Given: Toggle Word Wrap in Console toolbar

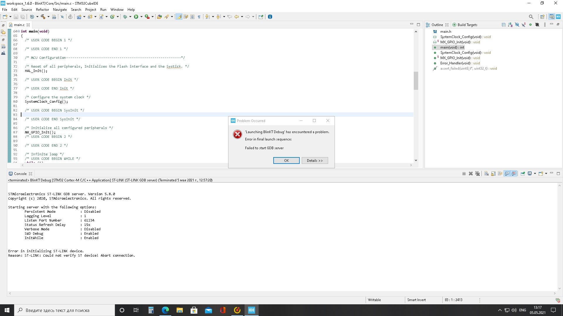Looking at the screenshot, I should click(500, 174).
